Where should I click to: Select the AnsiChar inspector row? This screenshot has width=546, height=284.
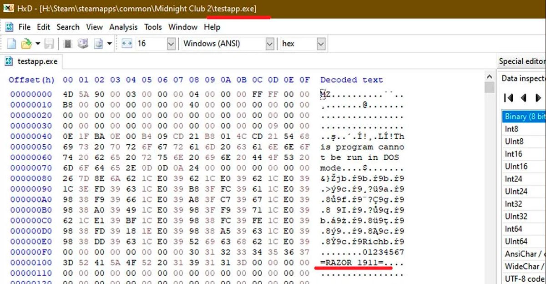pyautogui.click(x=524, y=254)
